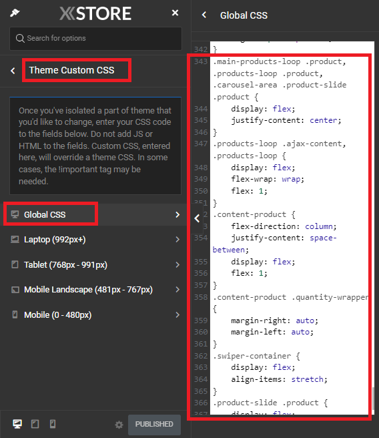379x438 pixels.
Task: Click 'margin-right: auto;' on line 359
Action: click(x=275, y=320)
